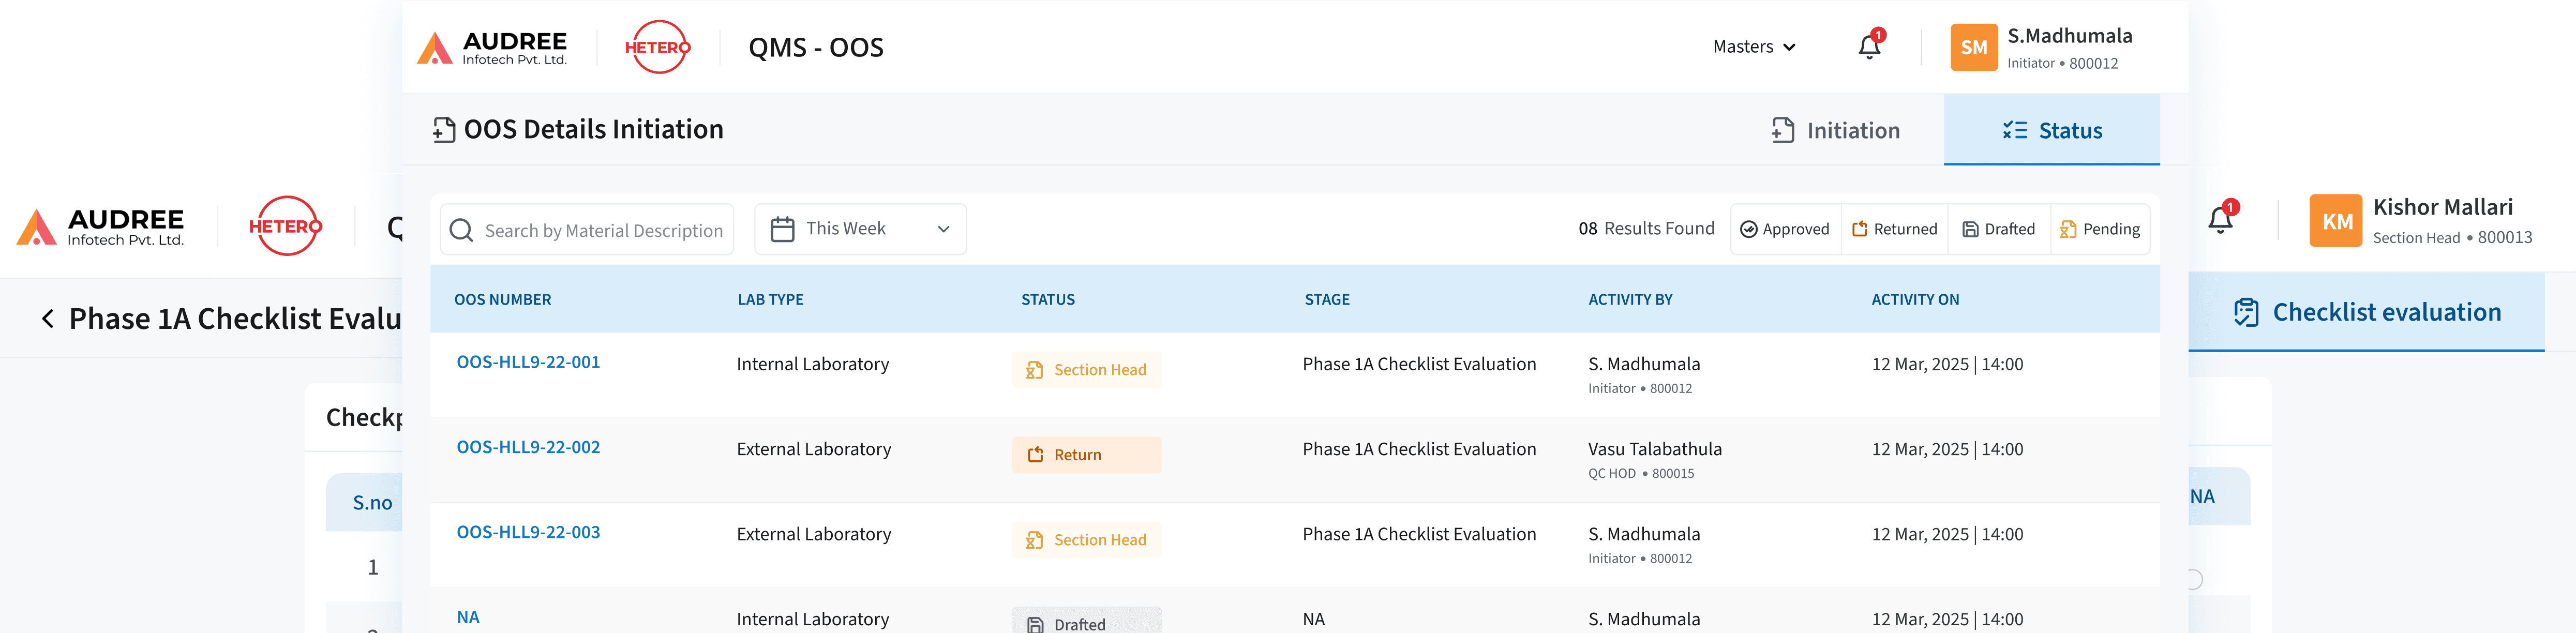The width and height of the screenshot is (2576, 633).
Task: Click the Pending filter hourglass icon
Action: [x=2068, y=229]
